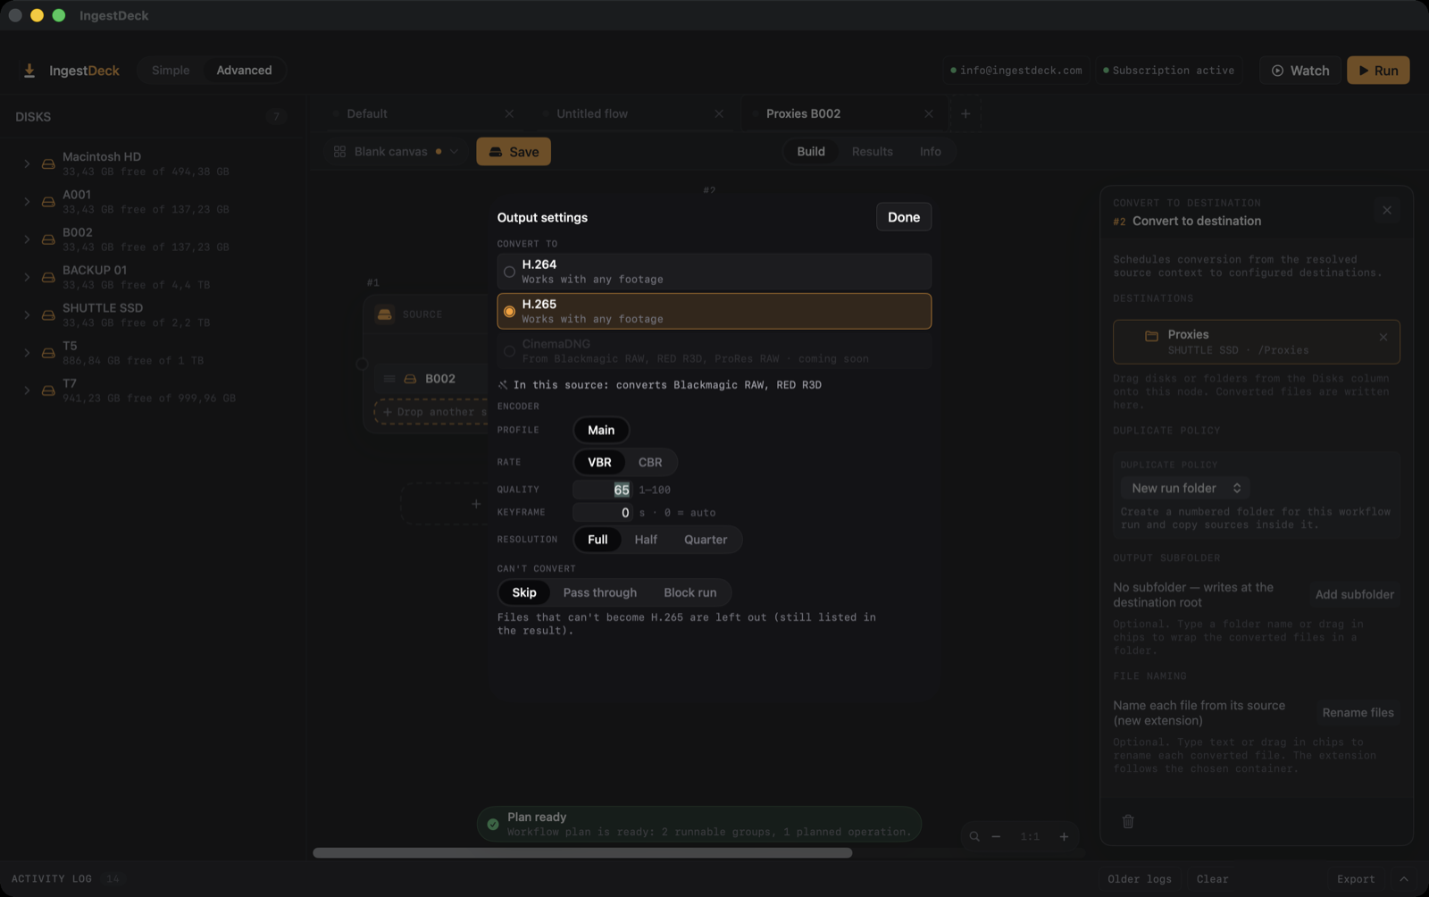The image size is (1429, 897).
Task: Click the B002 disk icon in Disks list
Action: (48, 239)
